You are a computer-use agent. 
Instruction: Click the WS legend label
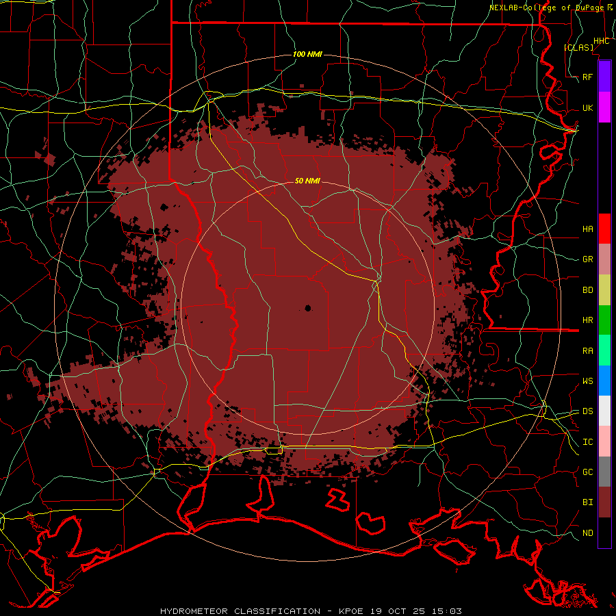click(x=588, y=381)
